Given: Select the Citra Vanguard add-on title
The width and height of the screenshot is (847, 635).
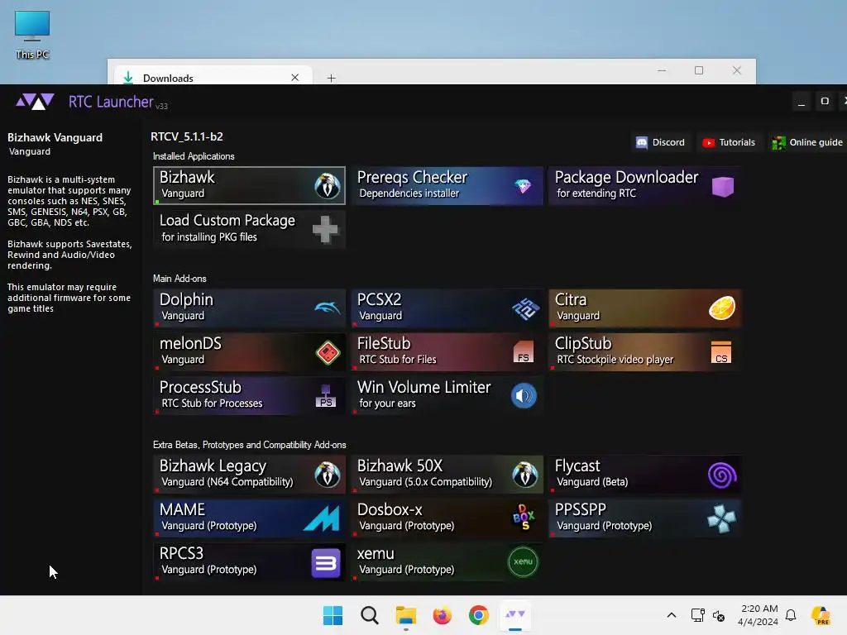Looking at the screenshot, I should [x=571, y=299].
